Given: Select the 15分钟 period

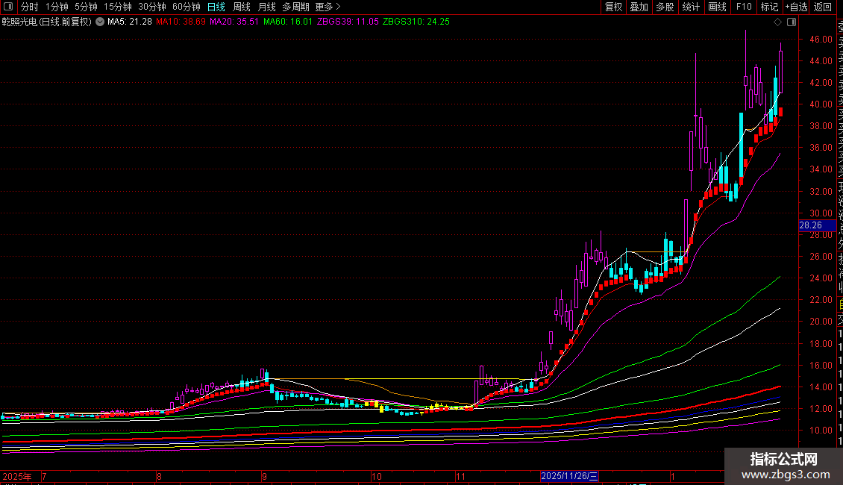Looking at the screenshot, I should (x=118, y=7).
